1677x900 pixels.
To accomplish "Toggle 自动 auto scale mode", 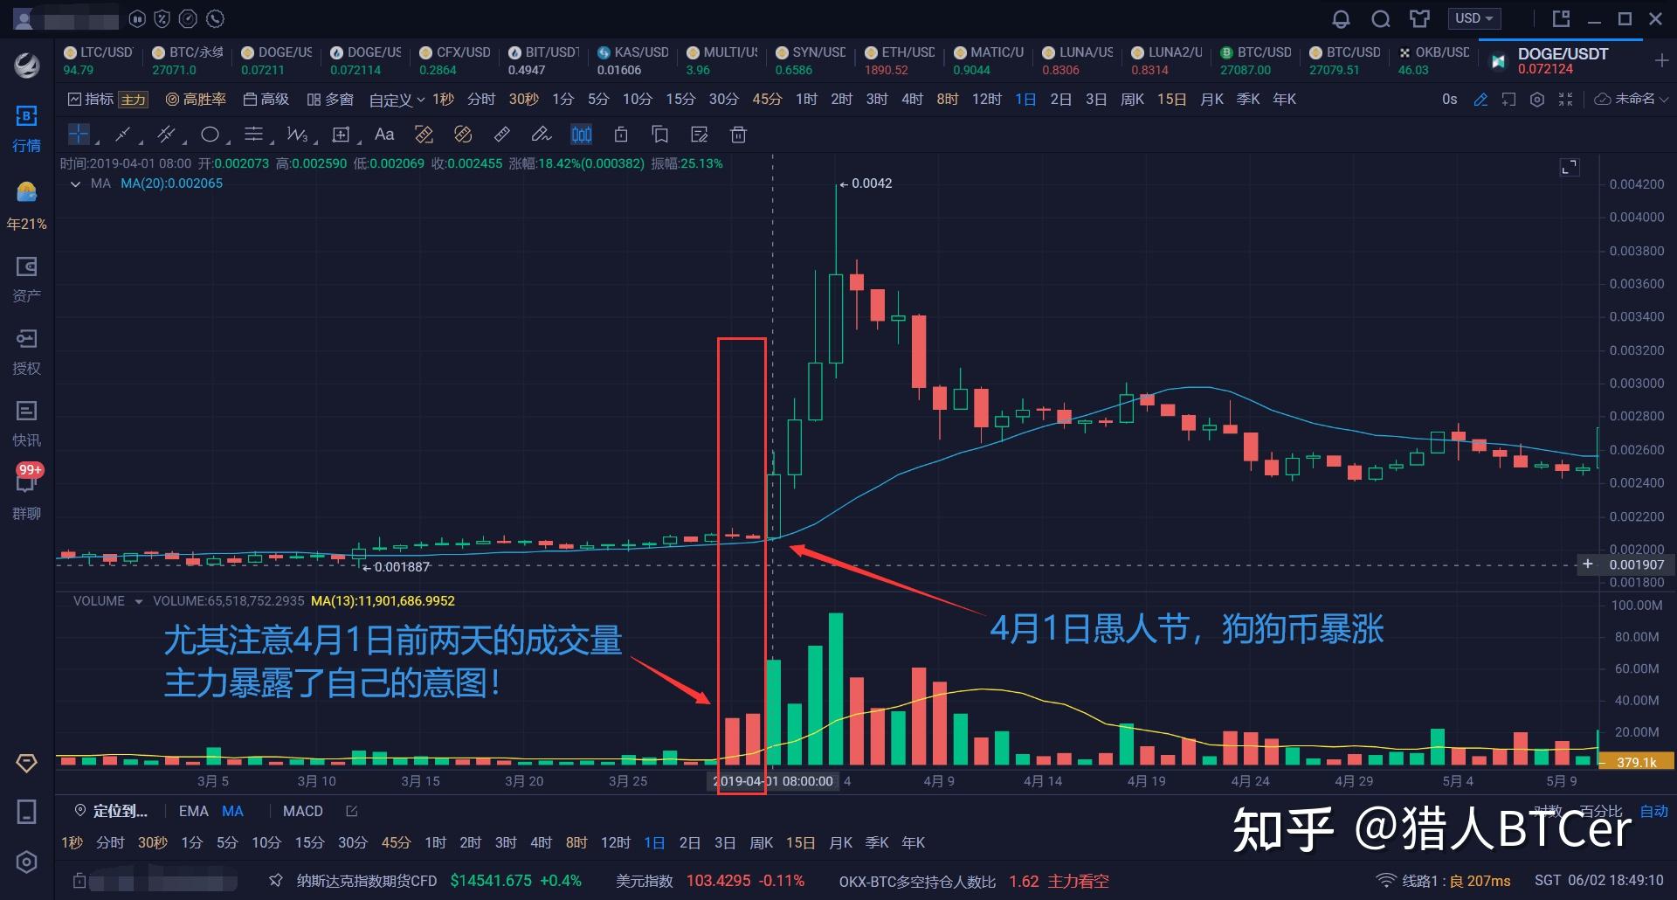I will point(1653,812).
